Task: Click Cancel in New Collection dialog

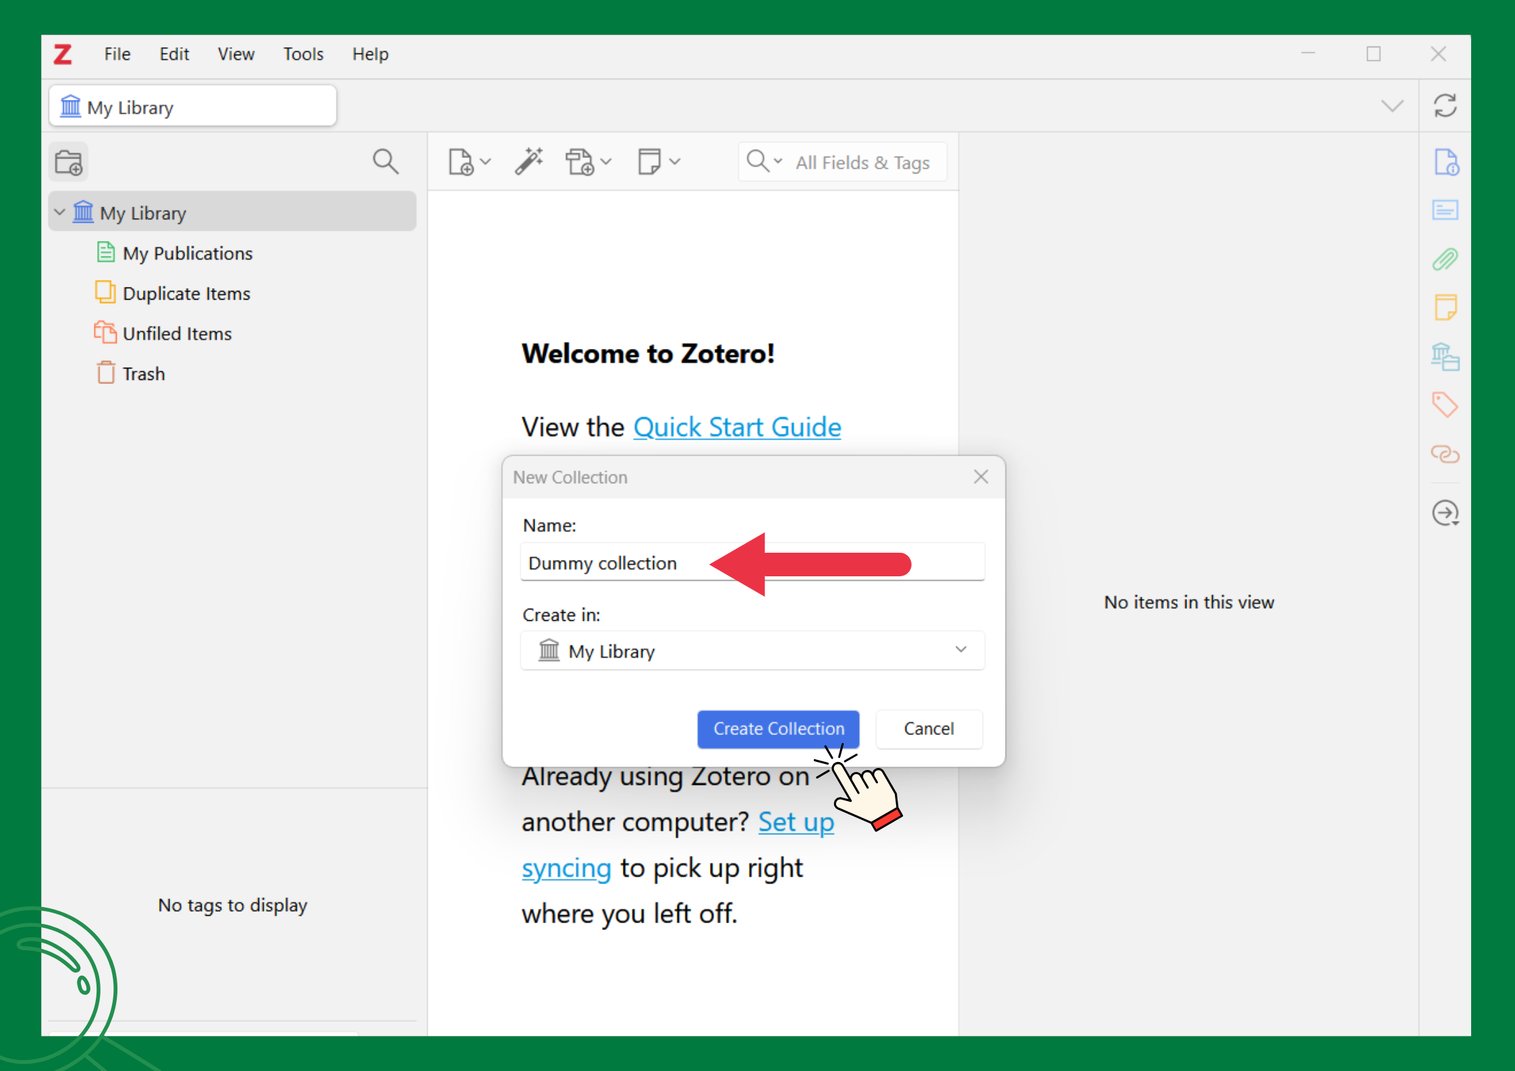Action: (929, 729)
